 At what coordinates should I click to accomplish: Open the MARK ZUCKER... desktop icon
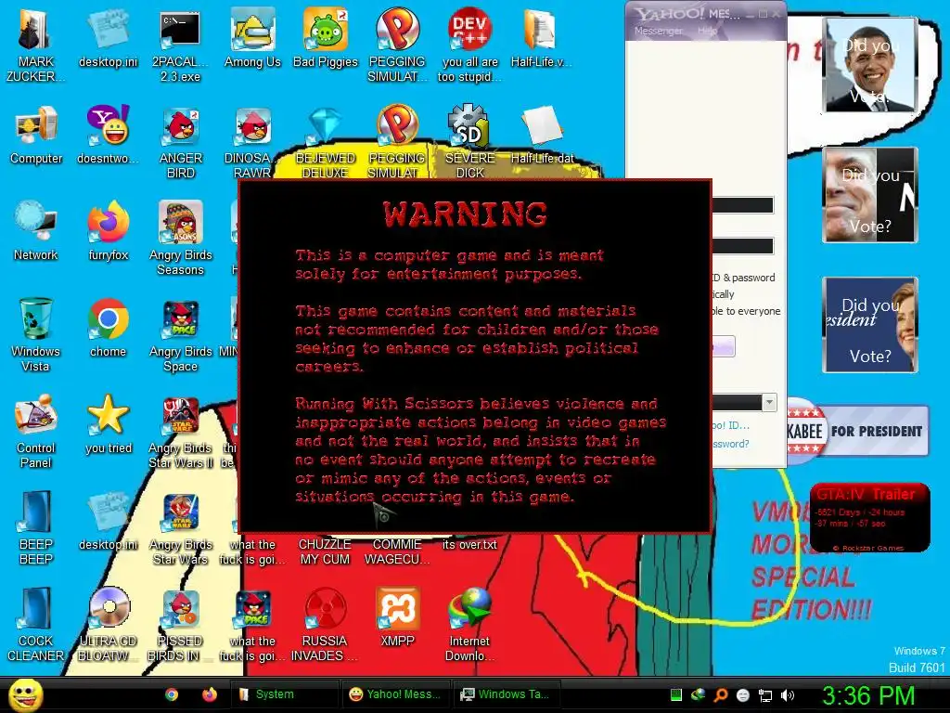[x=35, y=44]
